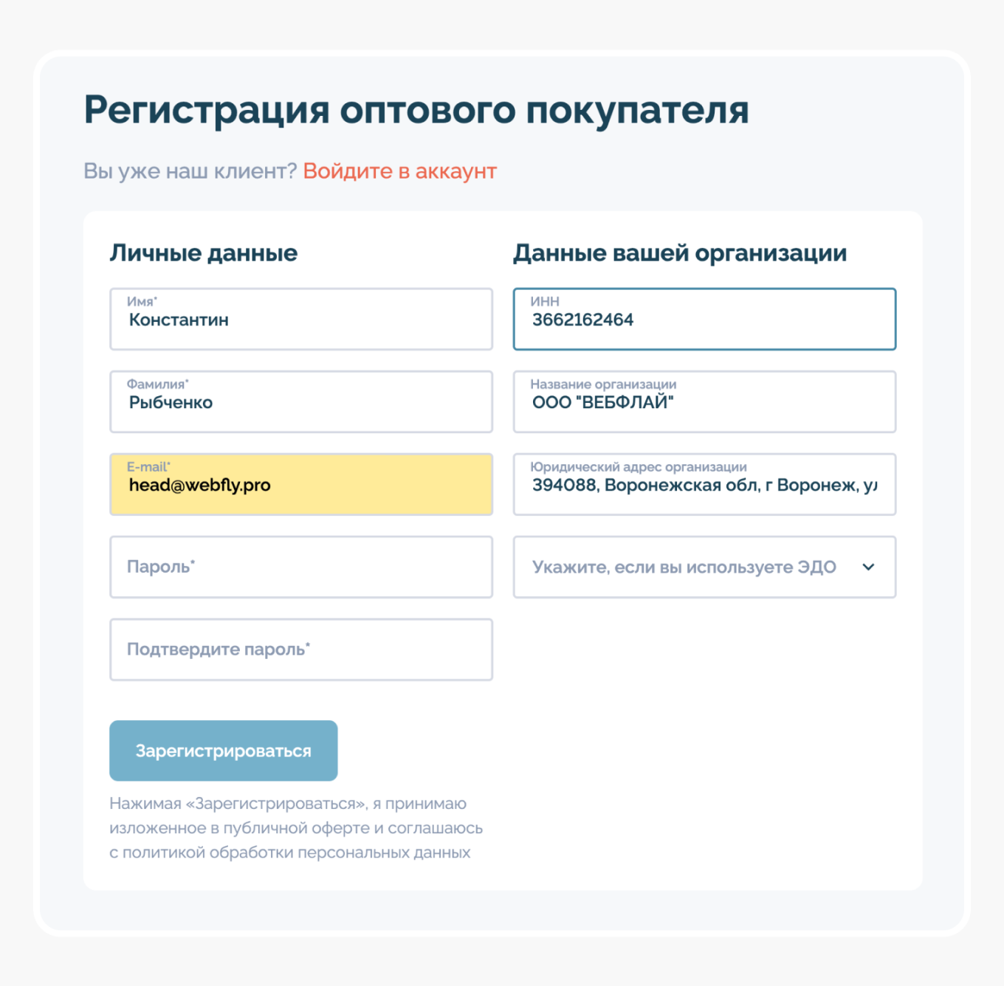Open the ЭДО selection dropdown
The width and height of the screenshot is (1004, 986).
click(x=704, y=567)
